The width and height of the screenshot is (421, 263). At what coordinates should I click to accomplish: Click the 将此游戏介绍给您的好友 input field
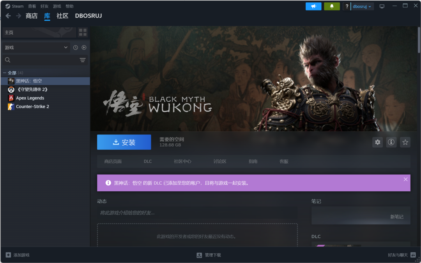tap(197, 213)
